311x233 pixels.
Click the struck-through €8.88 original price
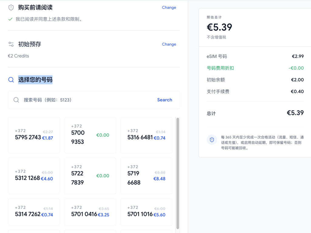160,172
